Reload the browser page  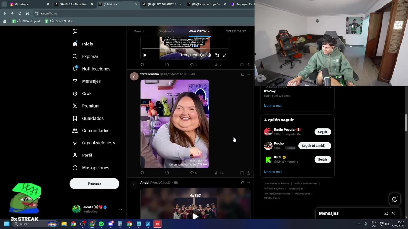20,13
